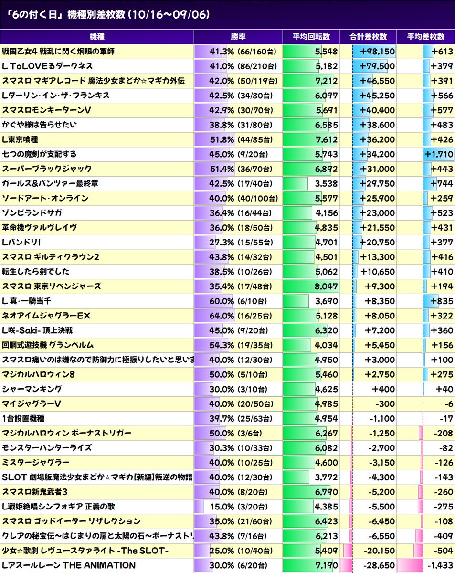Select 回胴式遊技機 グランベルム machine name
This screenshot has height=573, width=455.
point(48,345)
